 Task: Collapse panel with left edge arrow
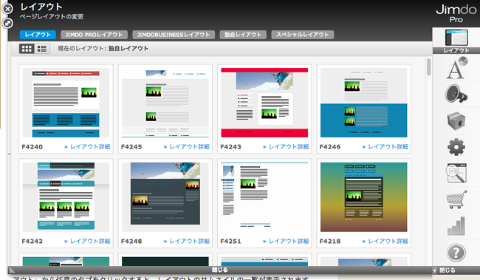(9, 154)
